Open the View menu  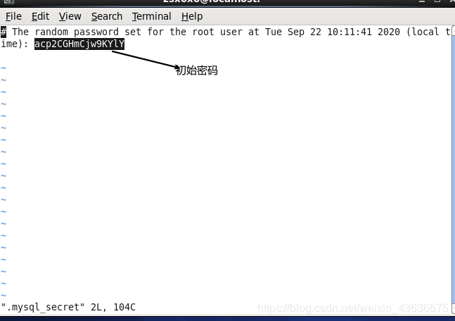[x=70, y=16]
